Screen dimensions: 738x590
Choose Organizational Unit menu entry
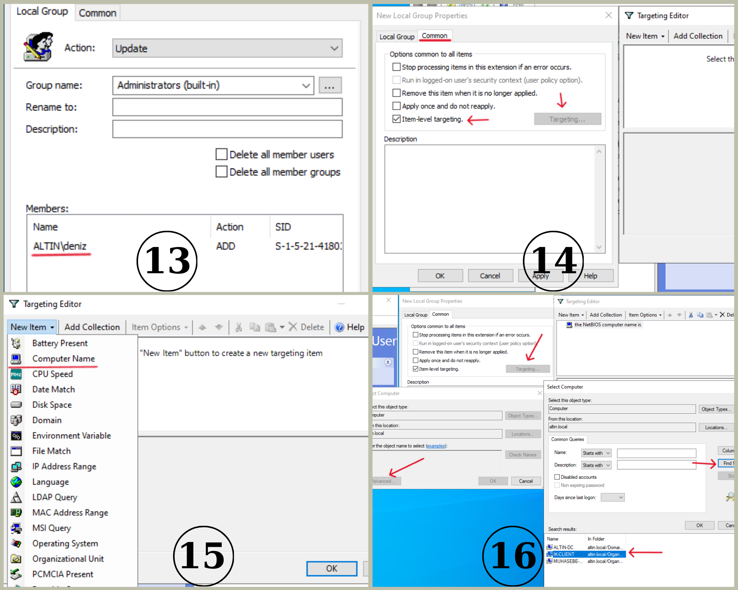click(x=68, y=559)
